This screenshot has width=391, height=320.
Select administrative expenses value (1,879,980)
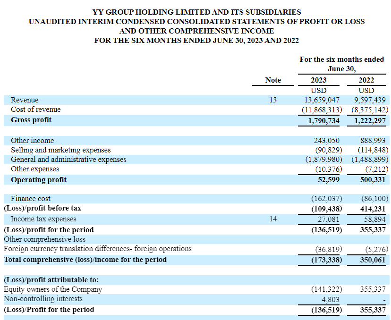point(323,160)
